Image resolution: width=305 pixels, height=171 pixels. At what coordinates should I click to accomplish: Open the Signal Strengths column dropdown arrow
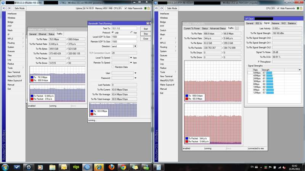[300, 70]
